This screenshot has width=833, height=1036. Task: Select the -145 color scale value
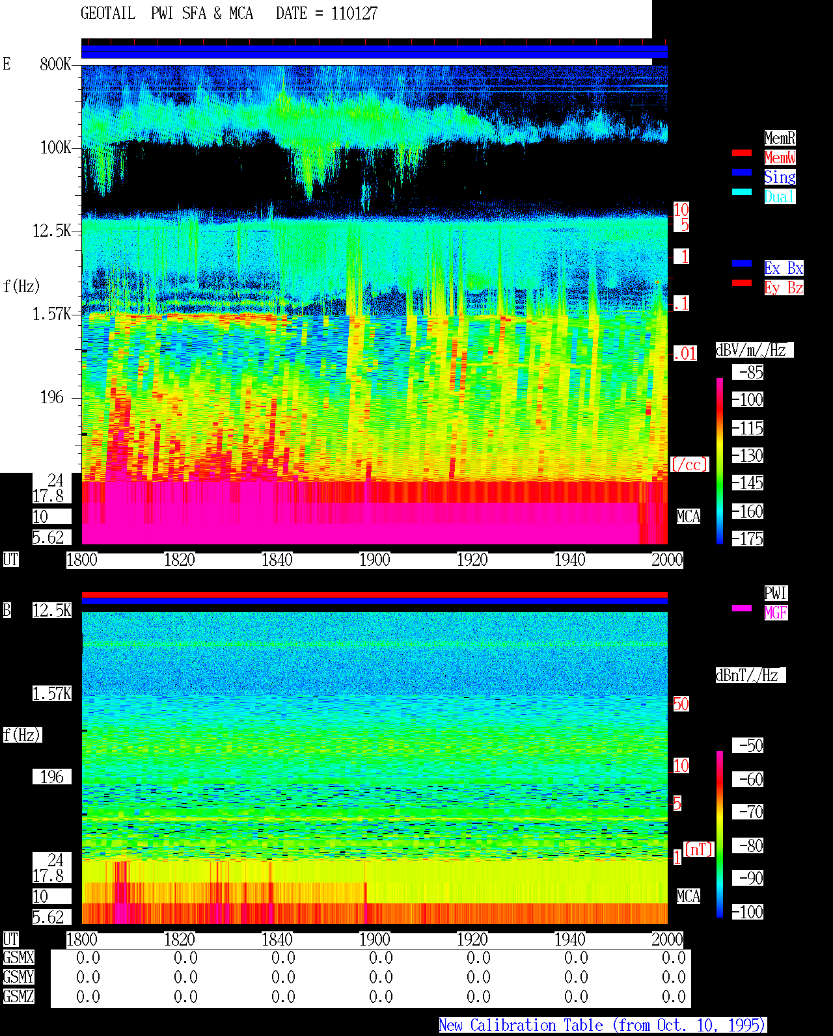point(748,483)
